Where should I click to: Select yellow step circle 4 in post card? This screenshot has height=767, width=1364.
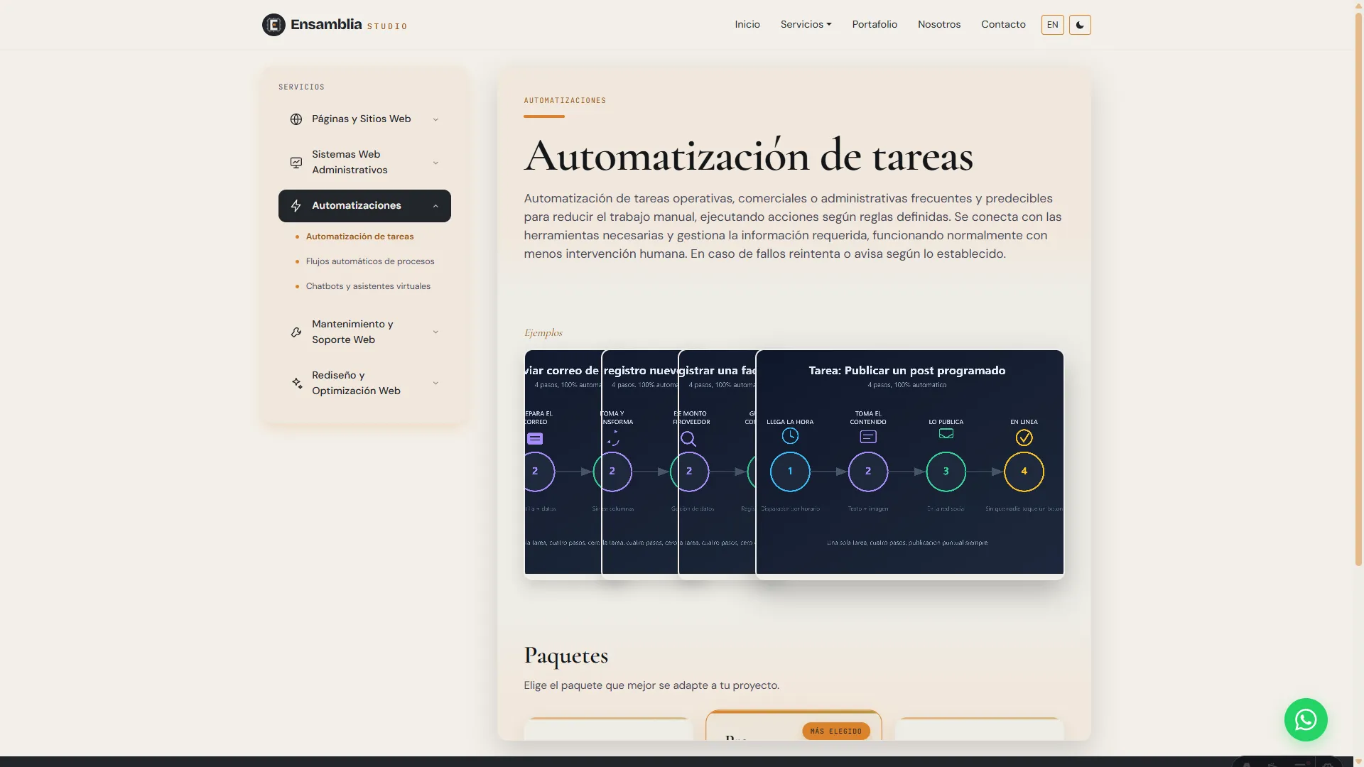[x=1024, y=472]
